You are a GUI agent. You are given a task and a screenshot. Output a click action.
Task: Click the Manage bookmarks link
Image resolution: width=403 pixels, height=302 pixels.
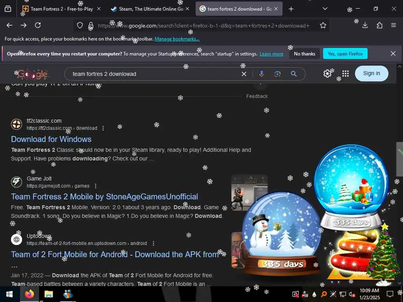click(177, 39)
